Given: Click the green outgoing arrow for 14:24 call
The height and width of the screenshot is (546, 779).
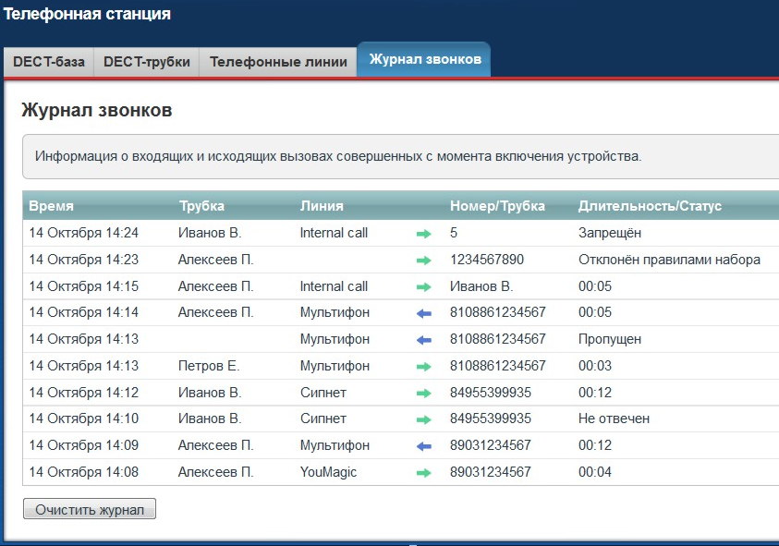Looking at the screenshot, I should point(424,234).
